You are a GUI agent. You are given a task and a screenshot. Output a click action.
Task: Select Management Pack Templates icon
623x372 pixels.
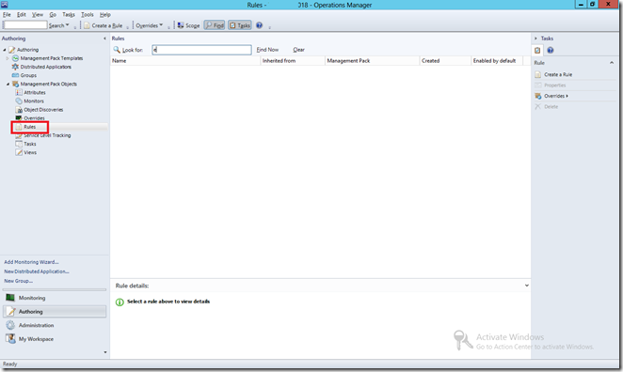[x=15, y=58]
